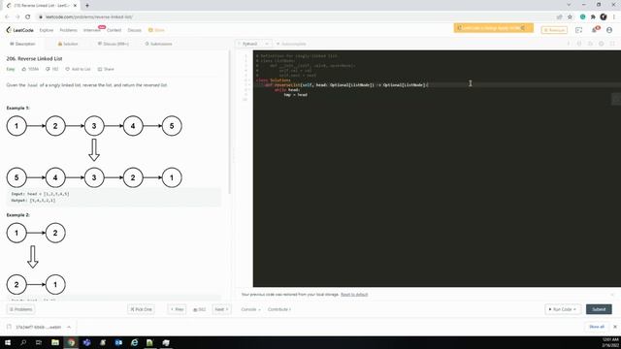Click the thumbs-down dislike icon

pyautogui.click(x=48, y=69)
